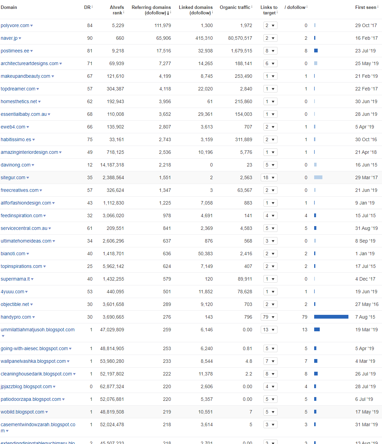Expand the caret menu next to naver.jp

tap(20, 38)
